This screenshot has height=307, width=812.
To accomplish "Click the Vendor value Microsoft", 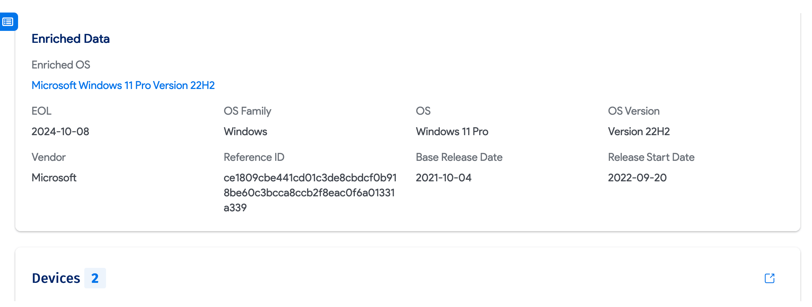I will point(54,177).
